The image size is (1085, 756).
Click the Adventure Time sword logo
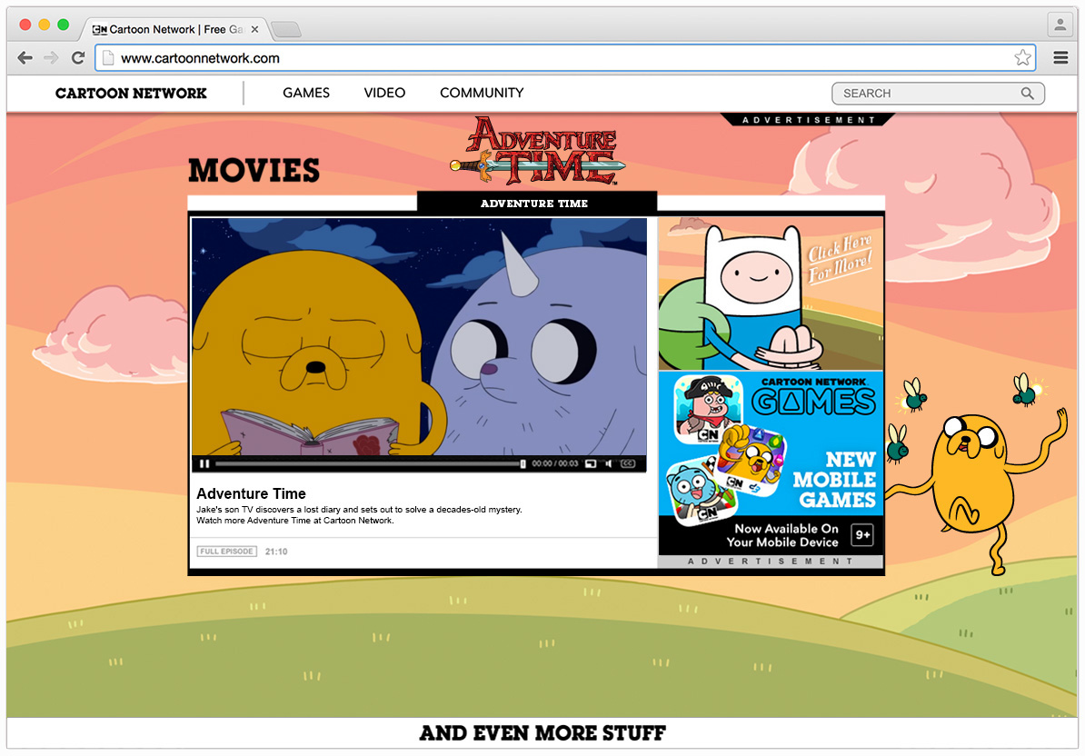click(x=538, y=152)
